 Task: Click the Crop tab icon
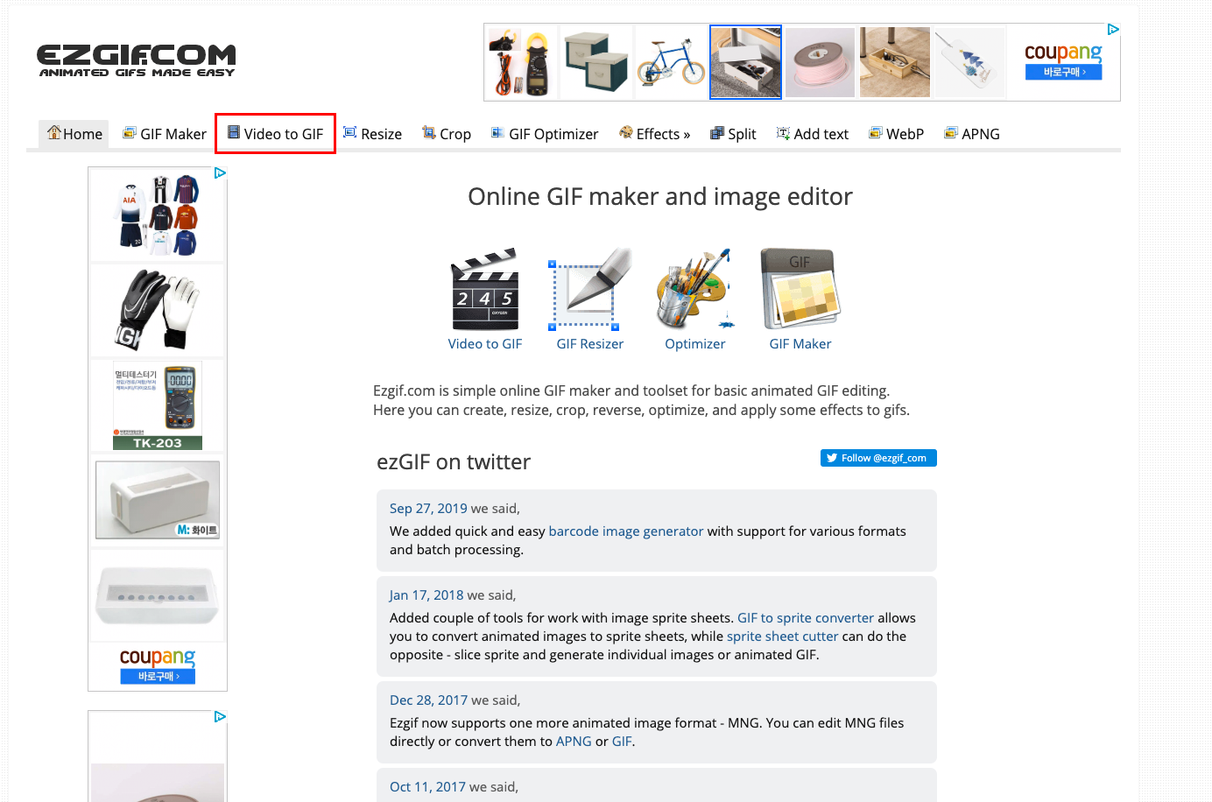click(x=429, y=133)
